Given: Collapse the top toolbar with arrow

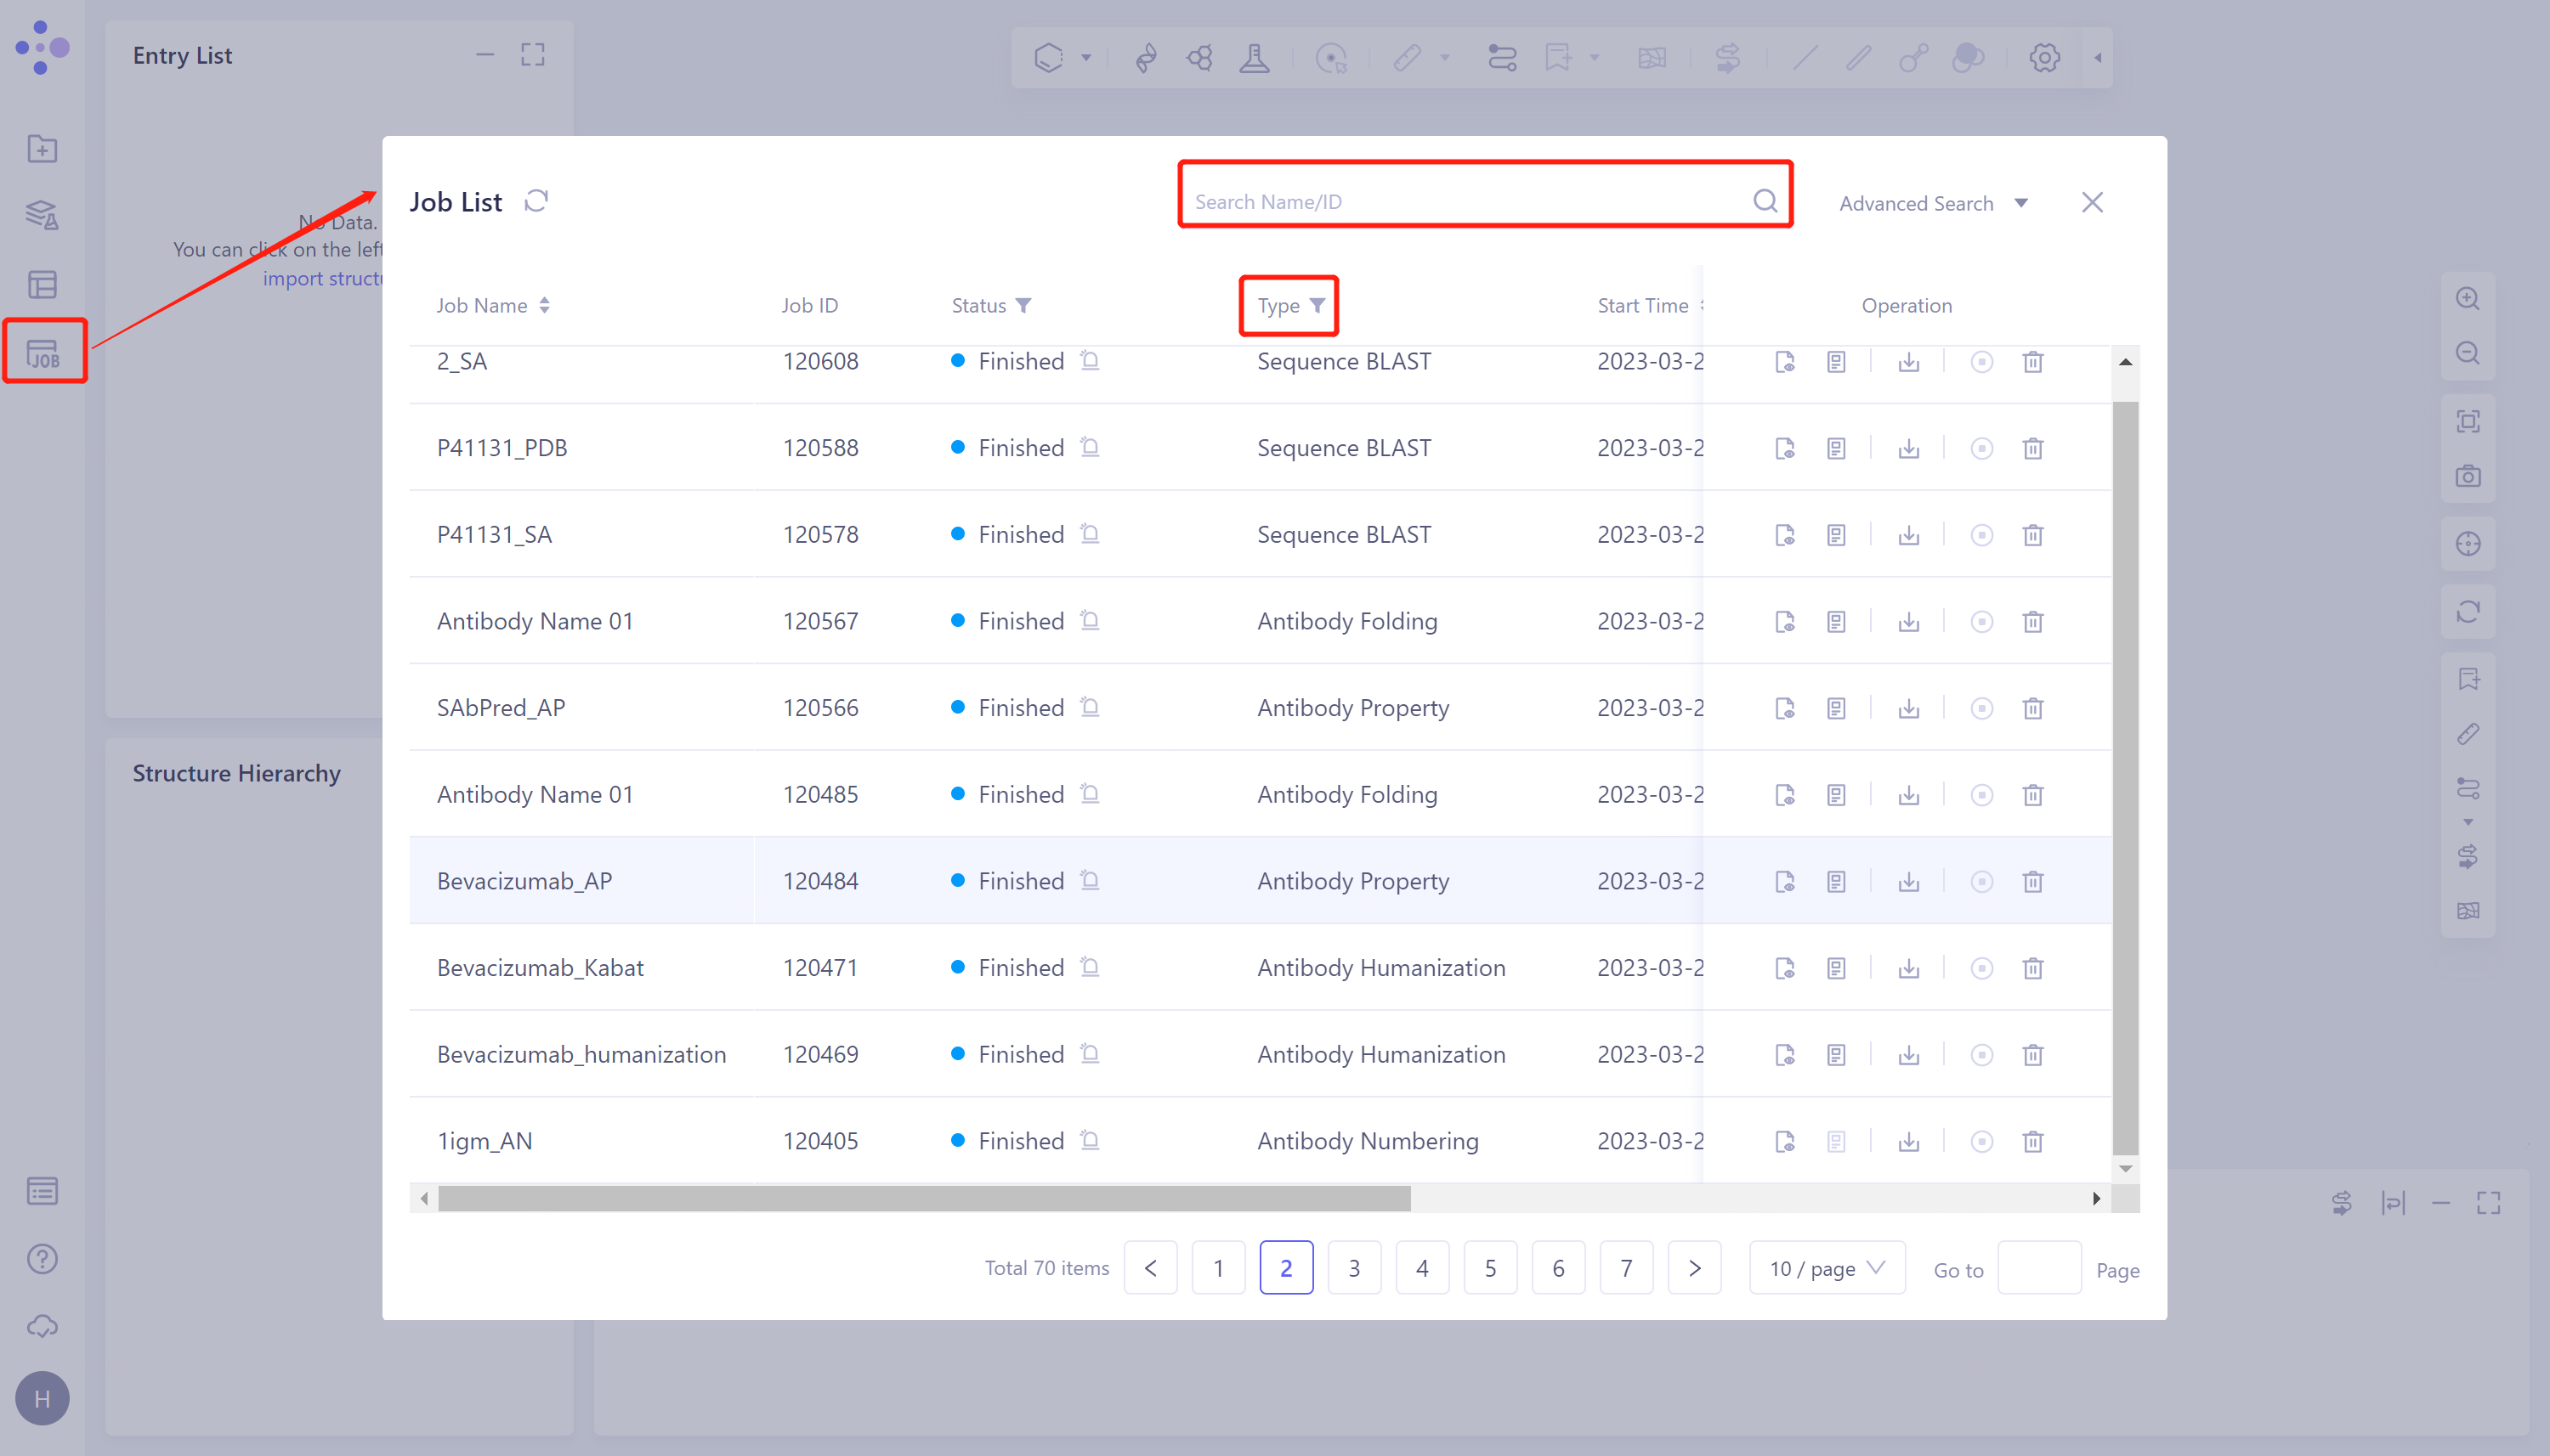Looking at the screenshot, I should [x=2098, y=57].
